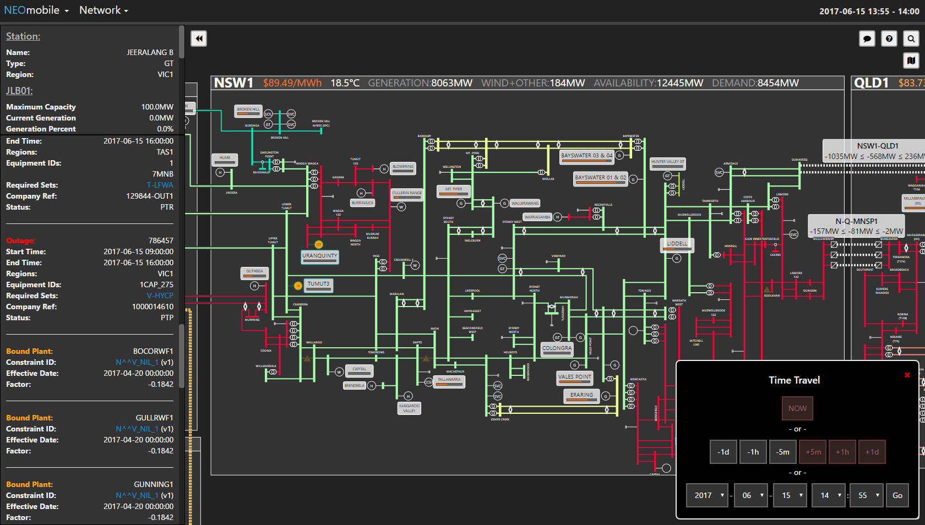Toggle the map view icon
The height and width of the screenshot is (525, 925).
tap(911, 61)
